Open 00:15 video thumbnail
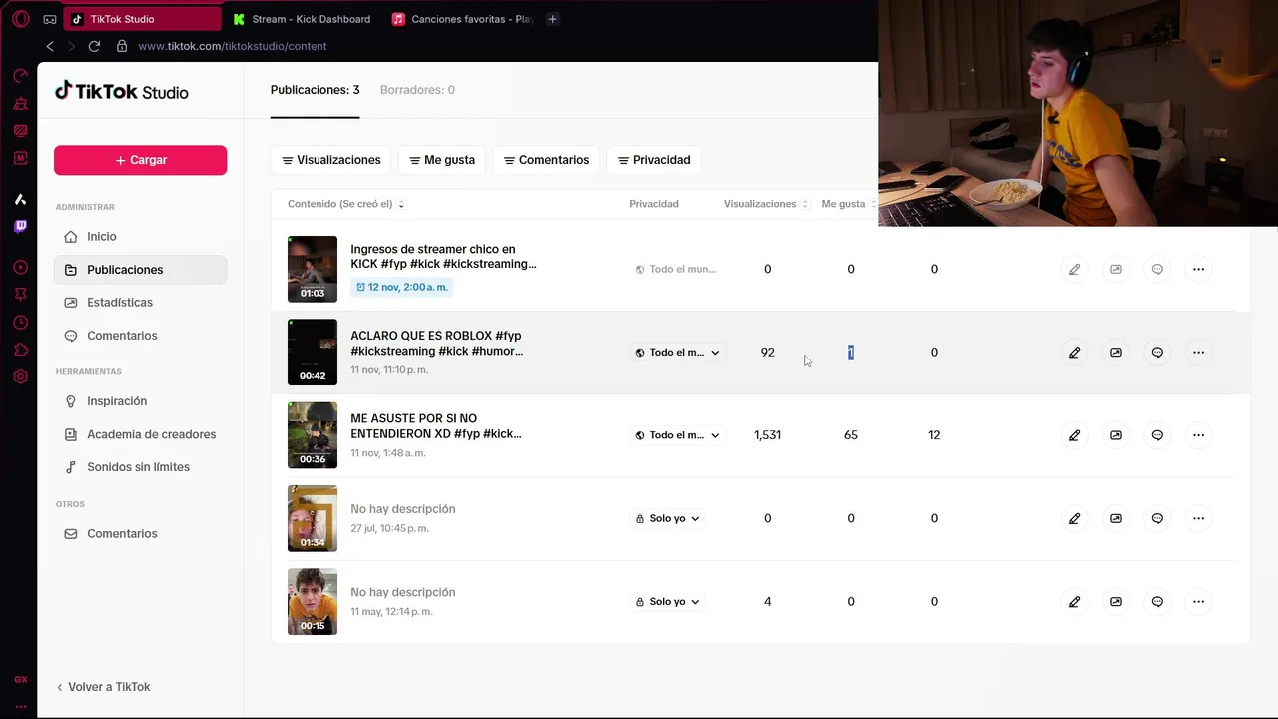The width and height of the screenshot is (1278, 719). point(313,602)
